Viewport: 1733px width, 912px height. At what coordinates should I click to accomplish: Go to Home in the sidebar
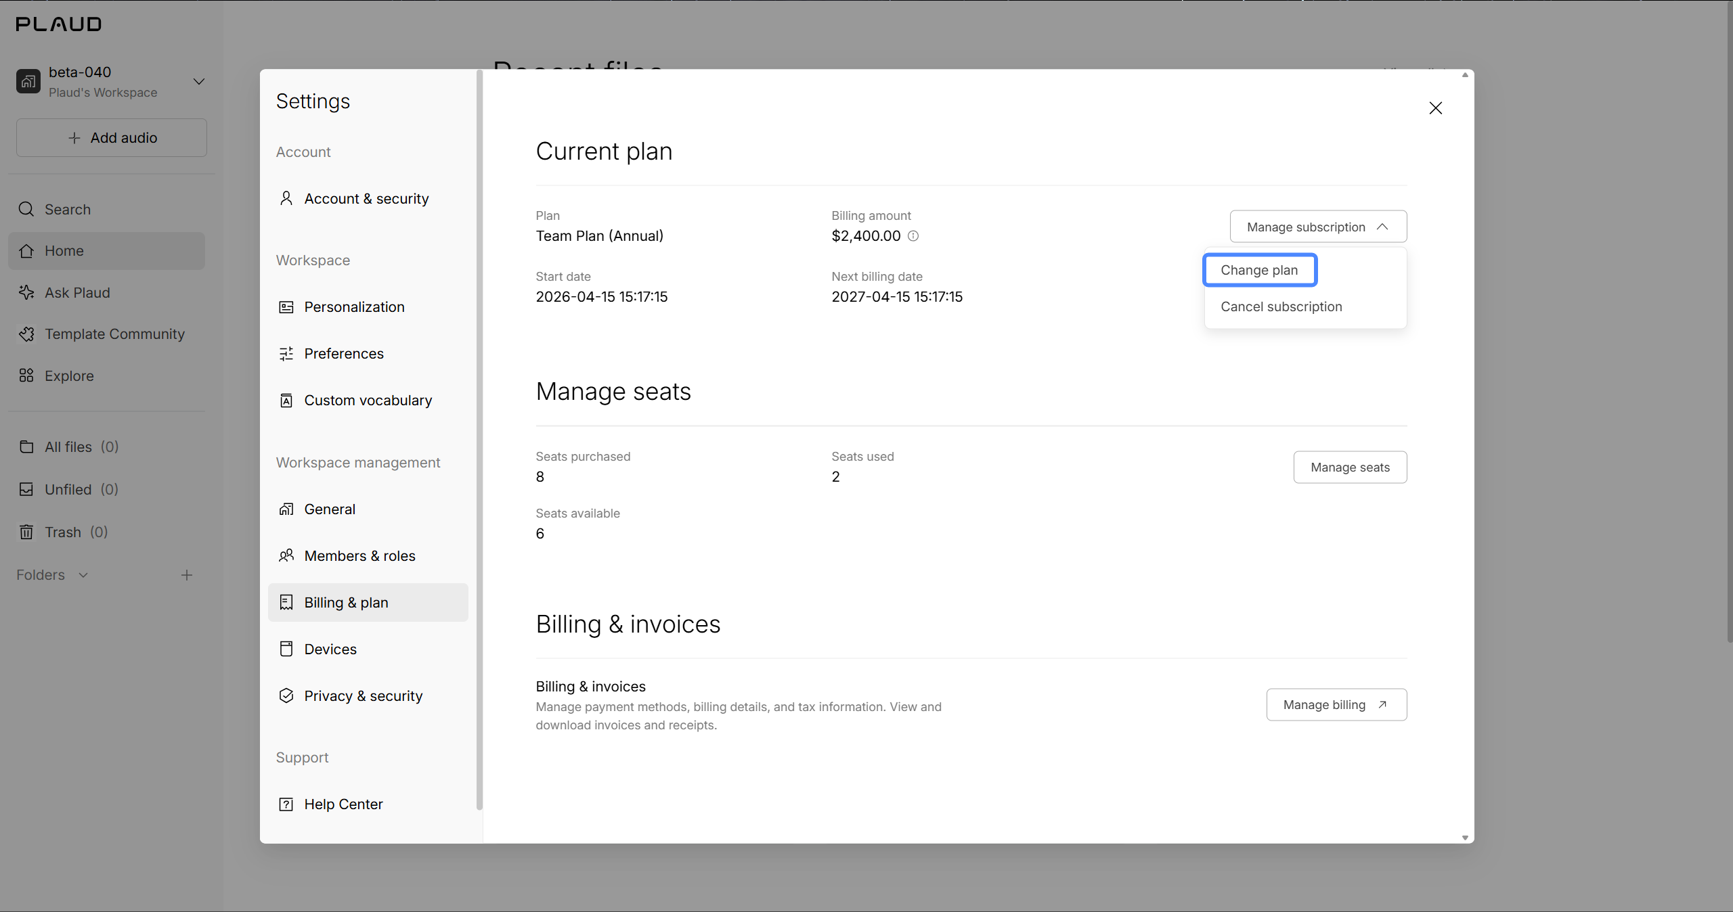tap(106, 251)
